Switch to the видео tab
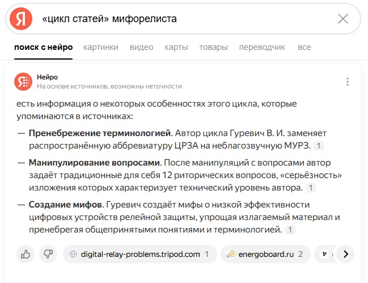The image size is (368, 283). point(142,47)
